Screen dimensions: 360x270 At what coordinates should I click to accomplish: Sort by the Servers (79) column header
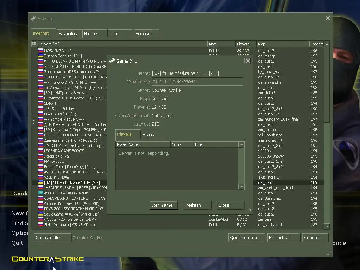pyautogui.click(x=122, y=44)
